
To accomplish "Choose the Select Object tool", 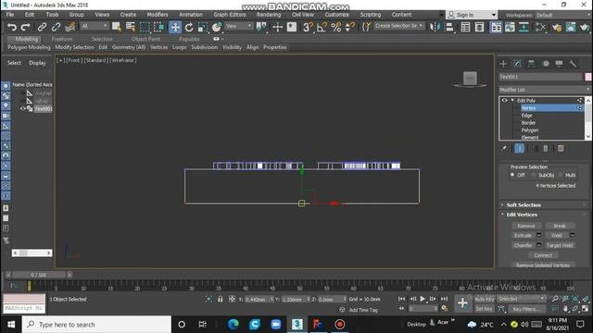I will pos(117,27).
